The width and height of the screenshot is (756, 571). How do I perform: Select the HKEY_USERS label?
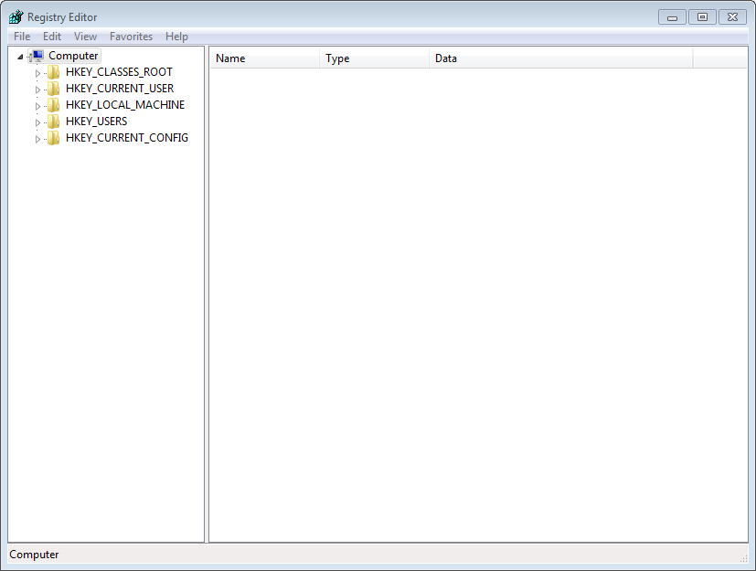96,122
